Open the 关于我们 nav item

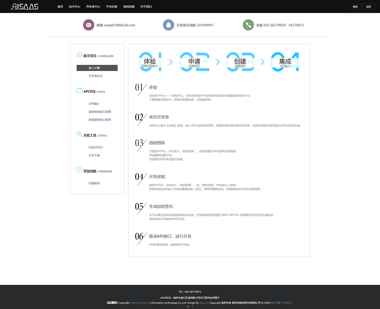146,7
